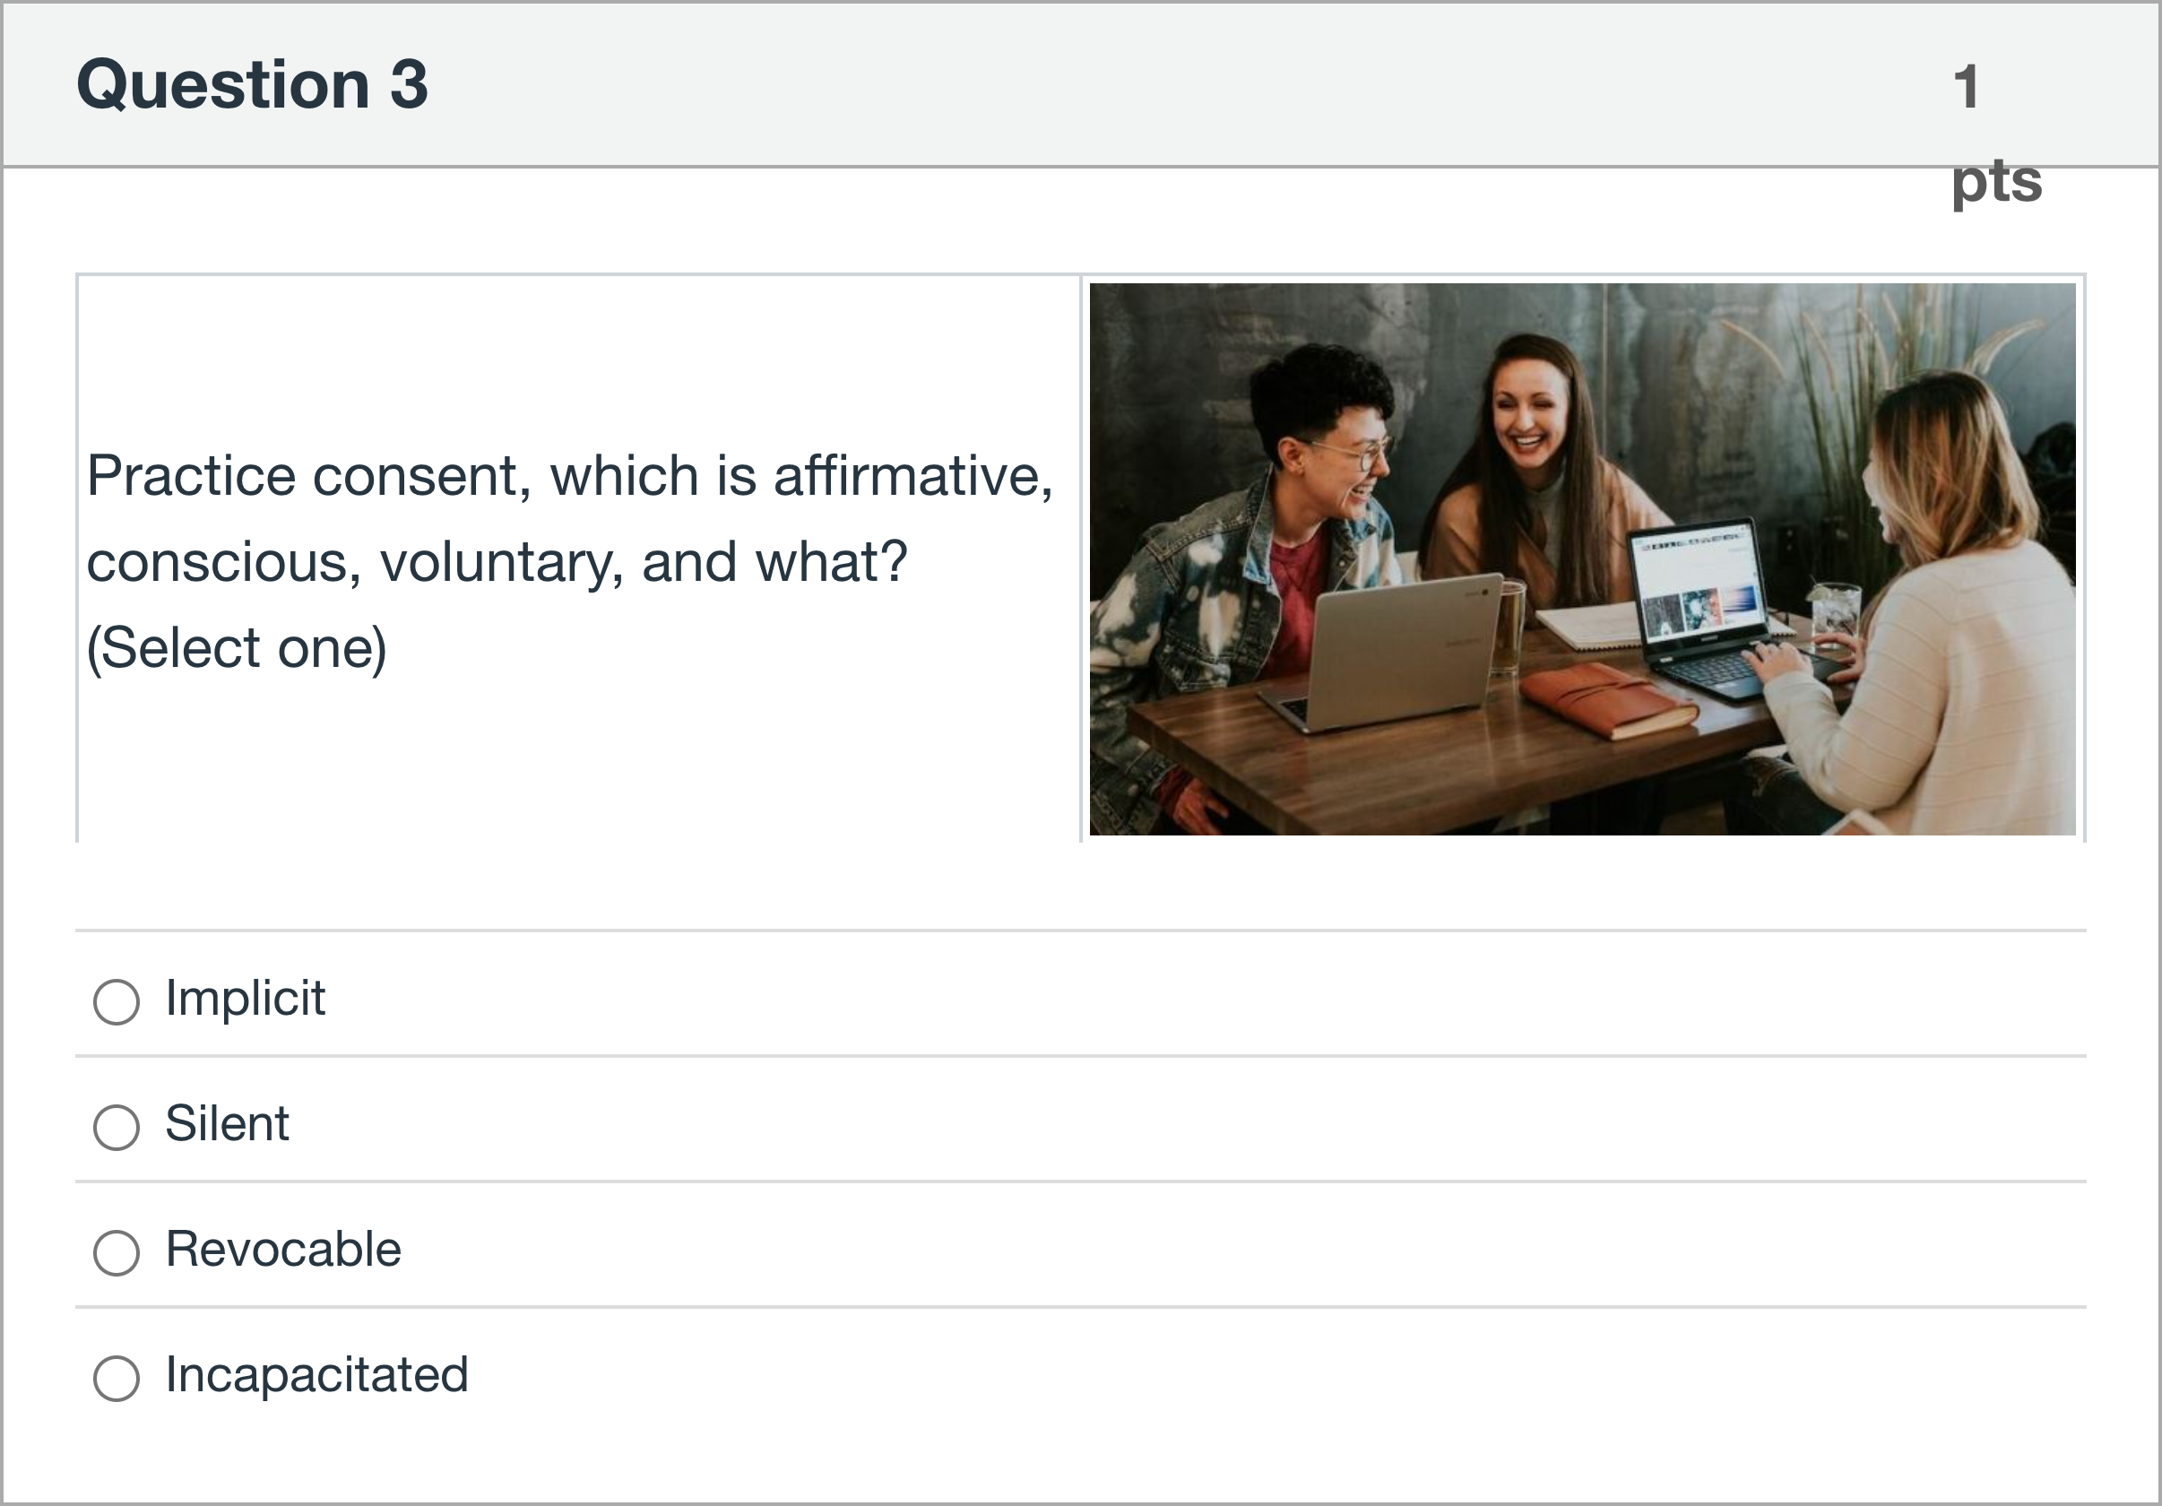
Task: Click the "(Select one)" instruction text
Action: pyautogui.click(x=237, y=649)
